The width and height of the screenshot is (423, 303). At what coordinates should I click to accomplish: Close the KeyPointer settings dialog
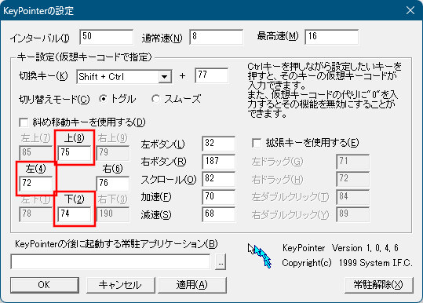pos(410,10)
